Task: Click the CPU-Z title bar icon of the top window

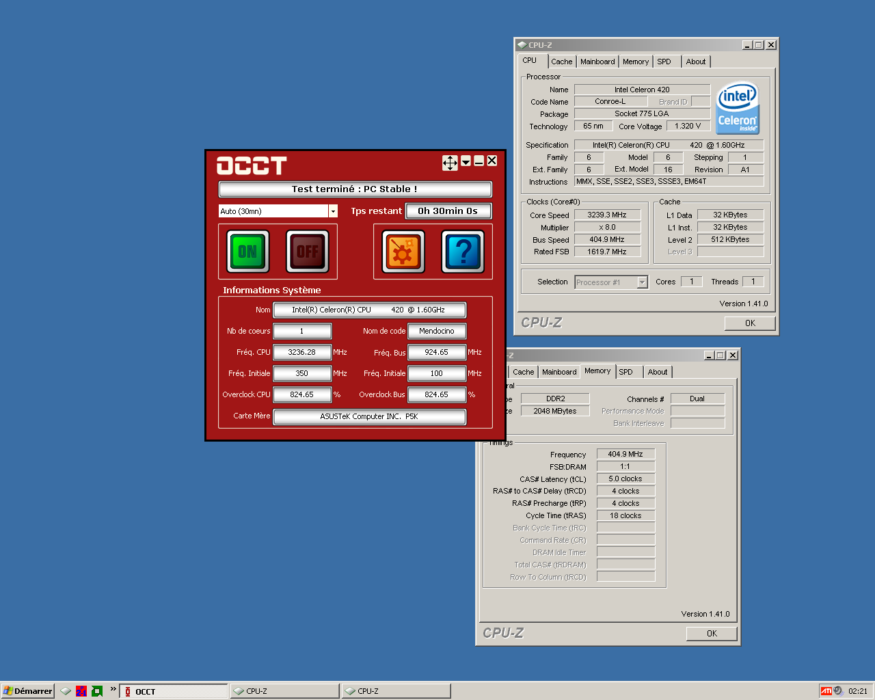Action: pos(522,45)
